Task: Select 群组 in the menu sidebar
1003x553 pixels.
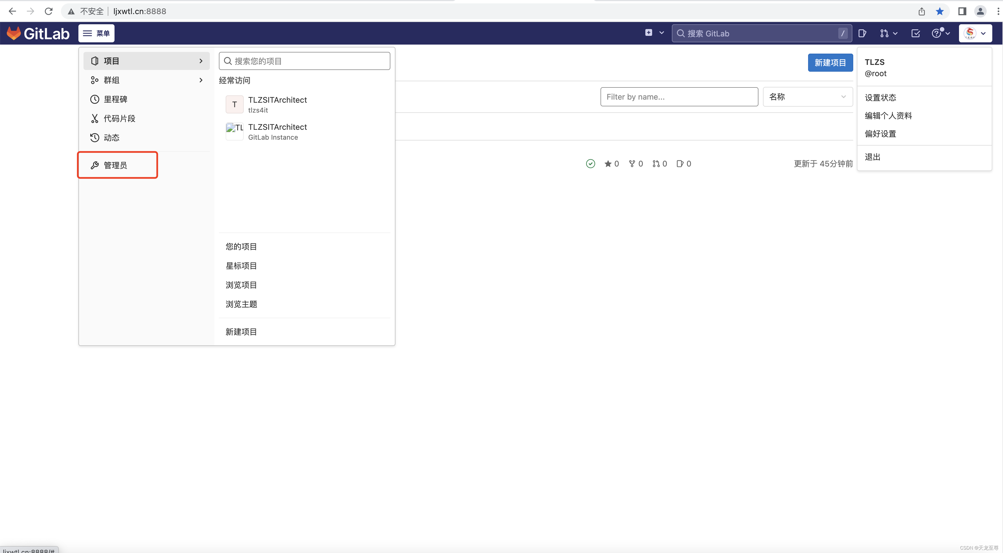Action: click(146, 80)
